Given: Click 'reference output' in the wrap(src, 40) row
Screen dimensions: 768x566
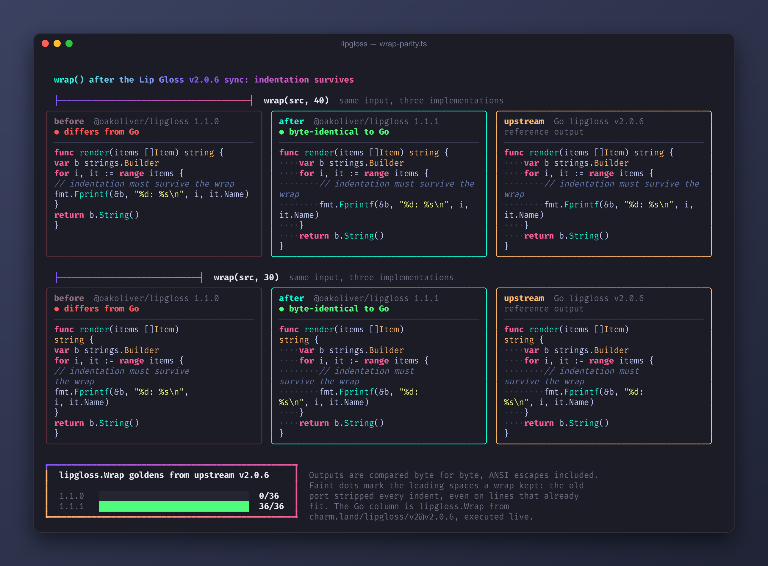Looking at the screenshot, I should pyautogui.click(x=544, y=132).
